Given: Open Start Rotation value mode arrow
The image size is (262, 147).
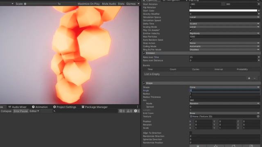Looking at the screenshot, I should tap(259, 4).
